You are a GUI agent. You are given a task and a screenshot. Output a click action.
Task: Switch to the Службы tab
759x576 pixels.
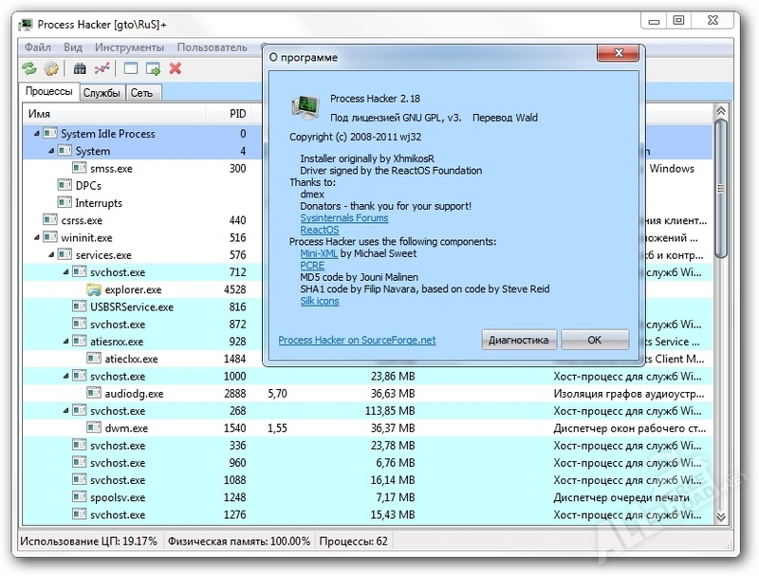[x=102, y=92]
